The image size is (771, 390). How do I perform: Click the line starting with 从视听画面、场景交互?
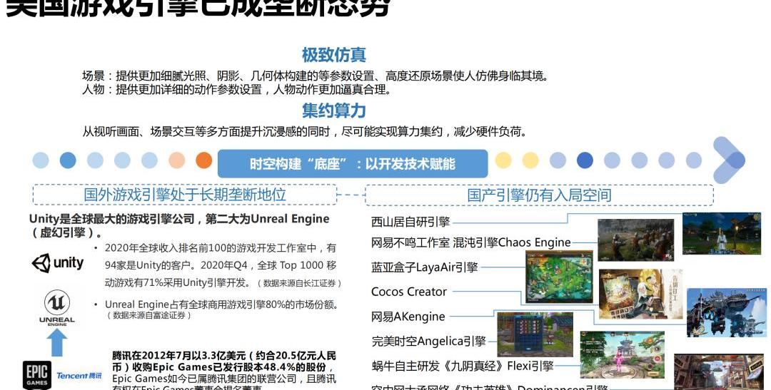click(x=304, y=132)
